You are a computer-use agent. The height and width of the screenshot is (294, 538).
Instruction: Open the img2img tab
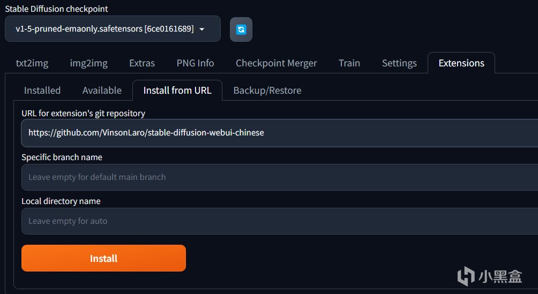point(89,63)
